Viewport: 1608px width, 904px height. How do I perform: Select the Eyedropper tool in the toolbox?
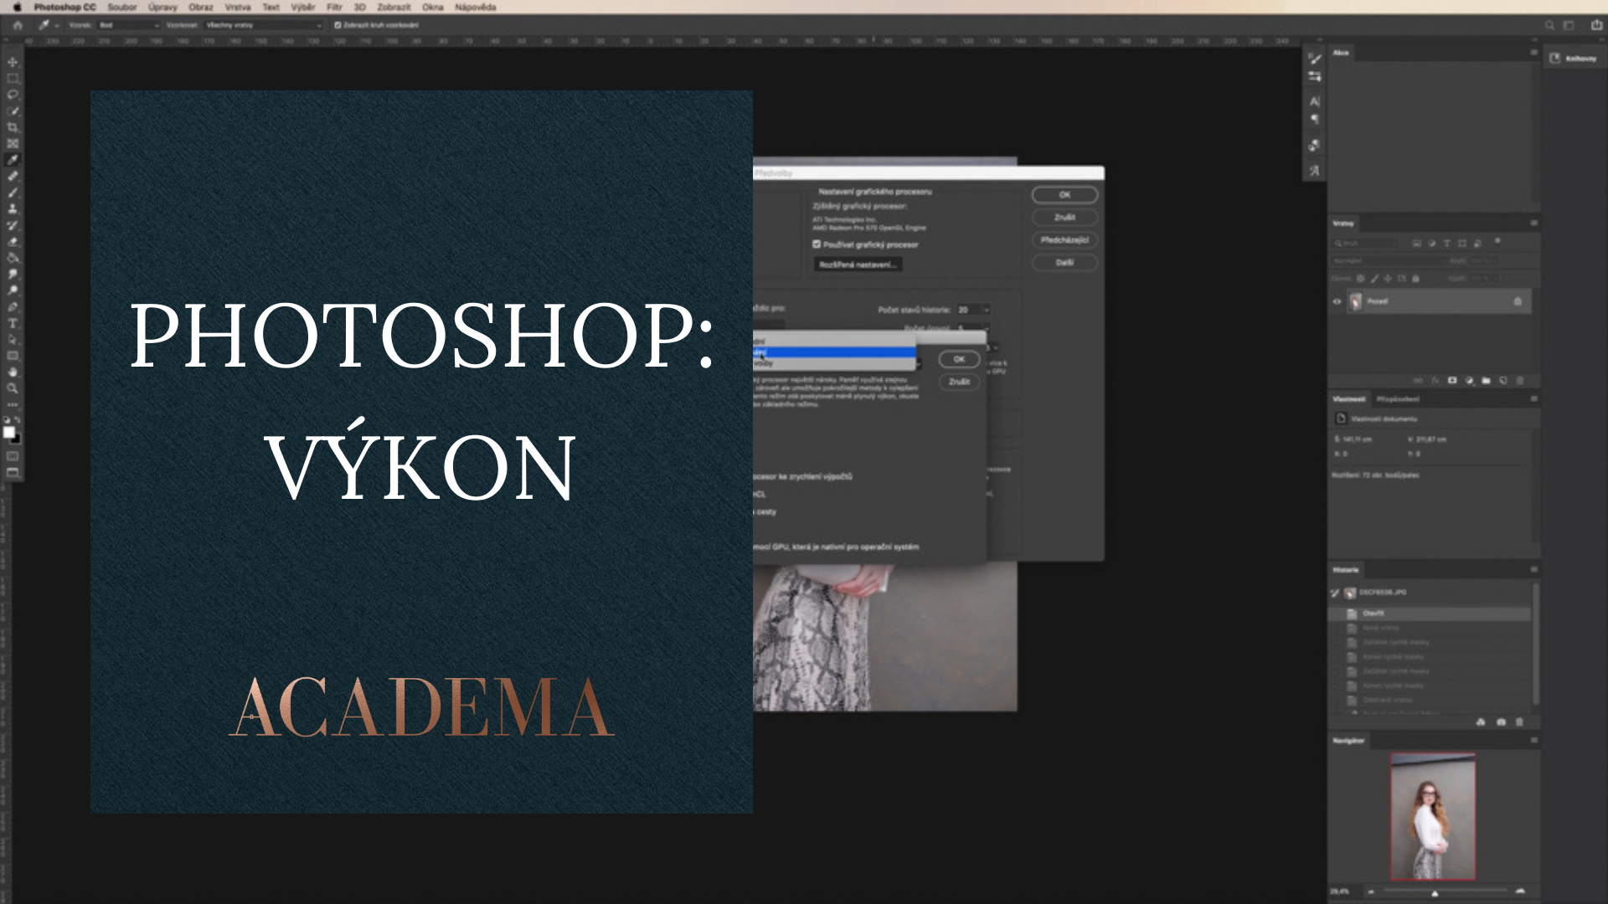coord(13,160)
